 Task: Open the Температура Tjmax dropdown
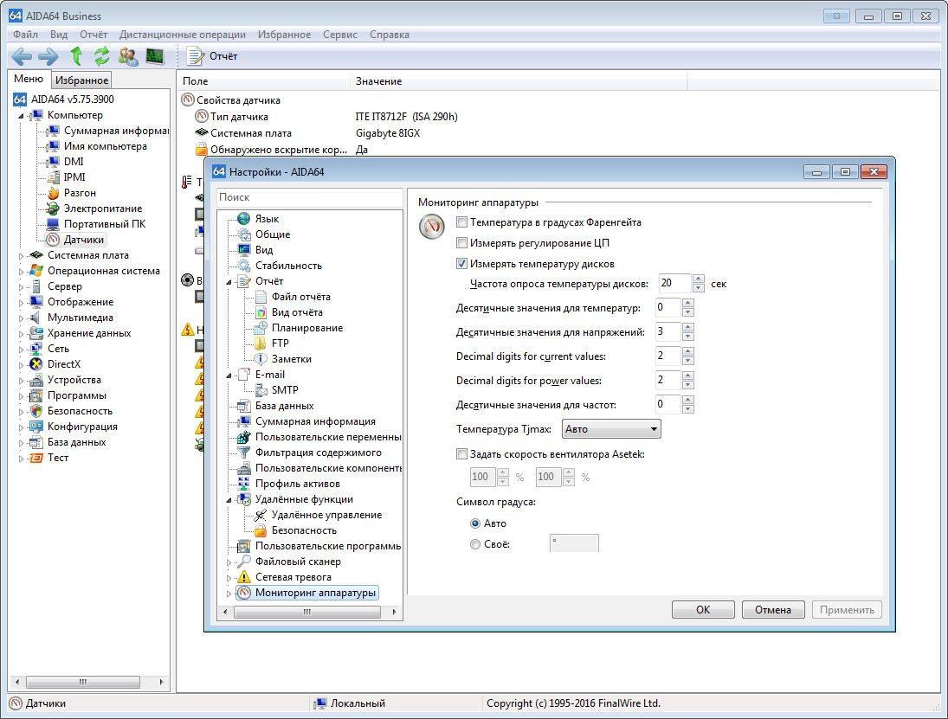(x=611, y=429)
